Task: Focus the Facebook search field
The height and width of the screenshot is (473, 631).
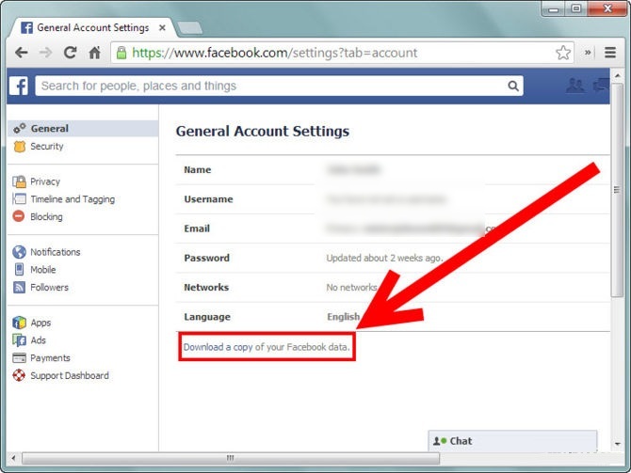Action: [x=279, y=86]
